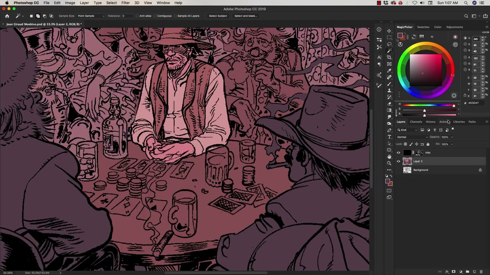Select the Horizontal Type tool
Viewport: 490px width, 275px height.
pyautogui.click(x=389, y=137)
